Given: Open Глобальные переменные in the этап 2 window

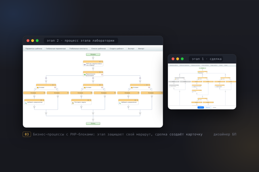Looking at the screenshot, I should [x=56, y=48].
